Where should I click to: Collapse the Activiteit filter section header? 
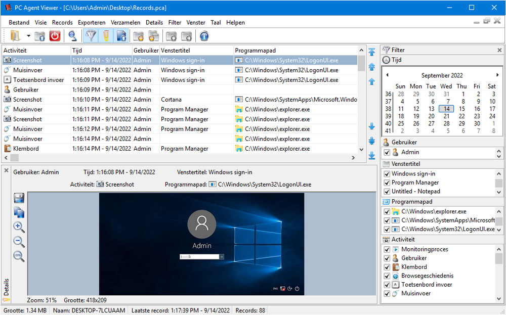[442, 240]
